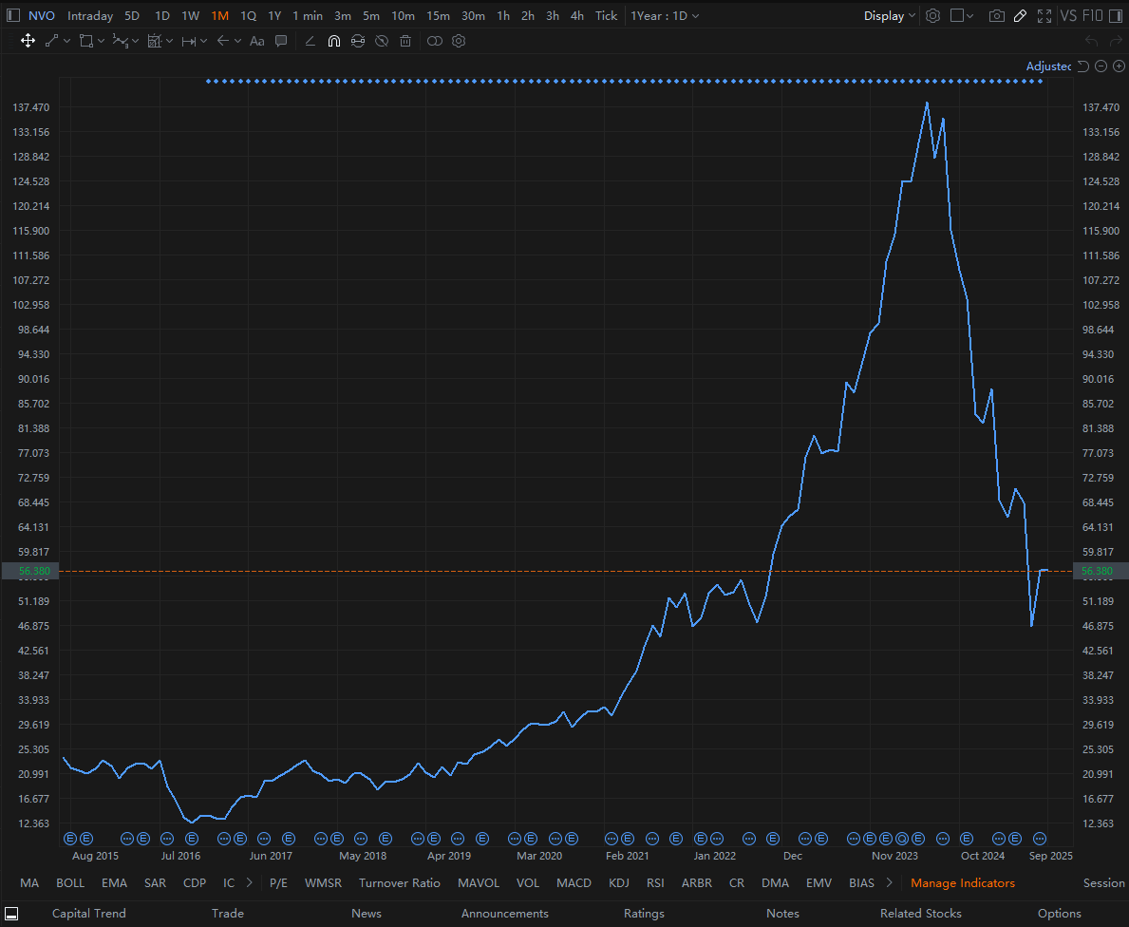The image size is (1129, 927).
Task: Select the 15m timeframe
Action: [x=438, y=16]
